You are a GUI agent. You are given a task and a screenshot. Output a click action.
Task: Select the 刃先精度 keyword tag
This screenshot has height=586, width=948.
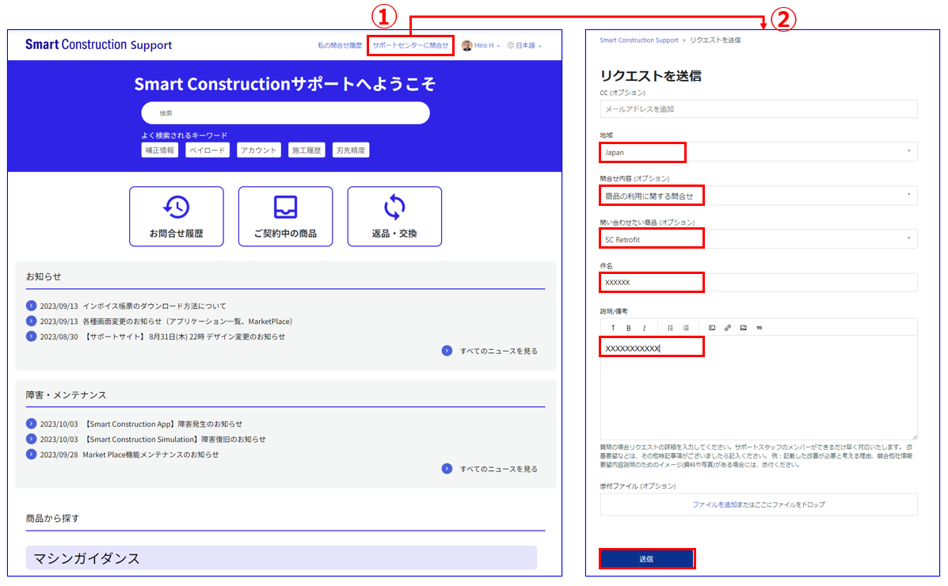351,150
